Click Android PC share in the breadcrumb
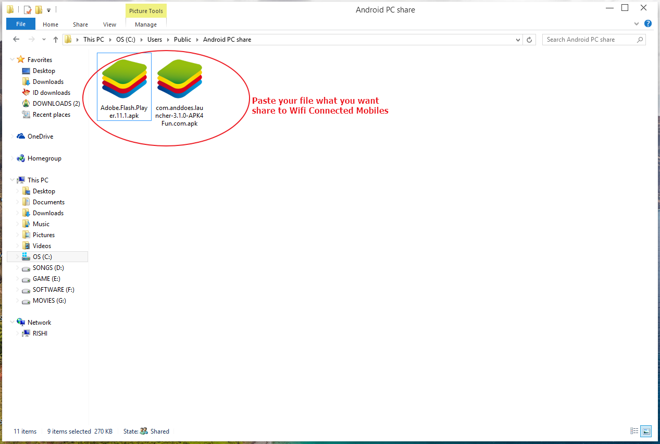 [227, 40]
